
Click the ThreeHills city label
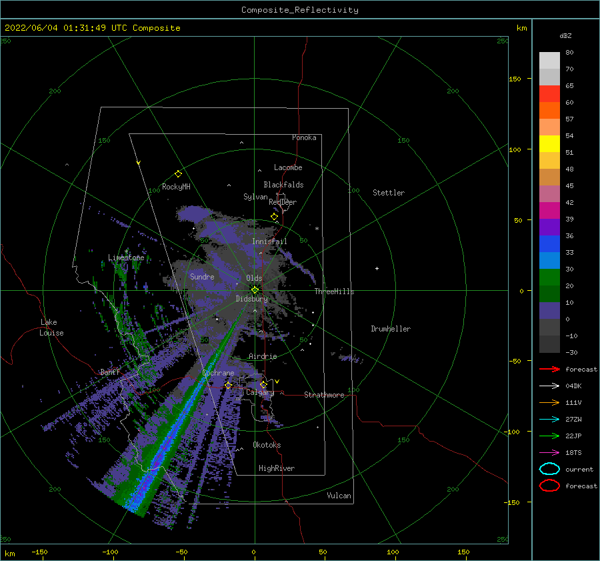point(334,292)
